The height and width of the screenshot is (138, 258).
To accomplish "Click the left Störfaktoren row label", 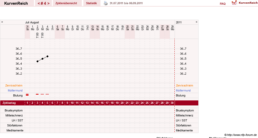I will pyautogui.click(x=15, y=125).
